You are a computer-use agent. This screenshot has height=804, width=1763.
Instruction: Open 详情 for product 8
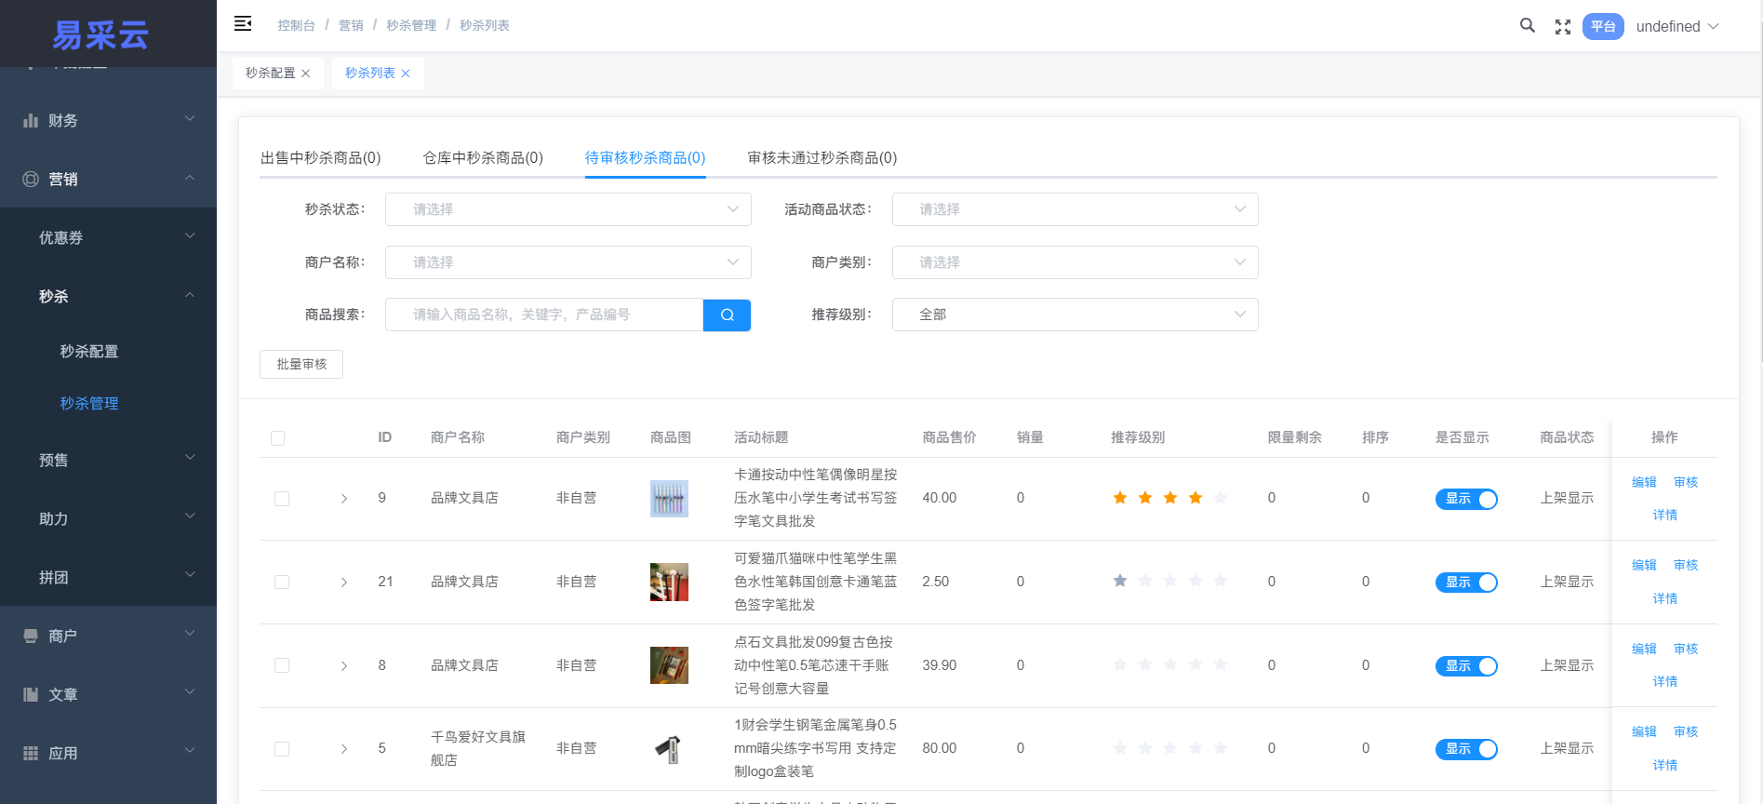1665,681
